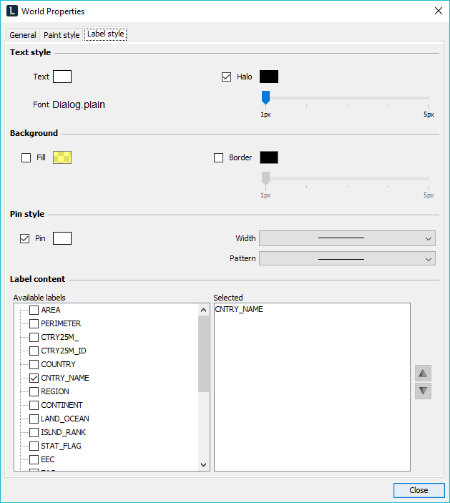Check the CONTINENT label checkbox
450x503 pixels.
click(x=34, y=405)
